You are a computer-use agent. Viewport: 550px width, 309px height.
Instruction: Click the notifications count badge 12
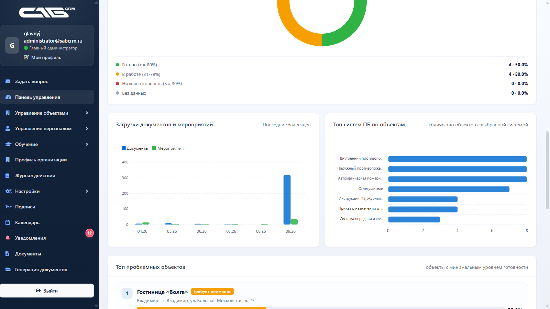(89, 233)
